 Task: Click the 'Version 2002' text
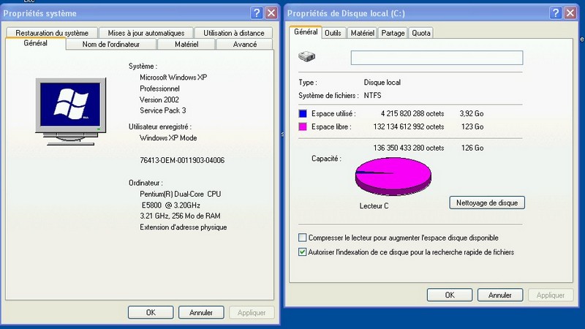click(159, 99)
